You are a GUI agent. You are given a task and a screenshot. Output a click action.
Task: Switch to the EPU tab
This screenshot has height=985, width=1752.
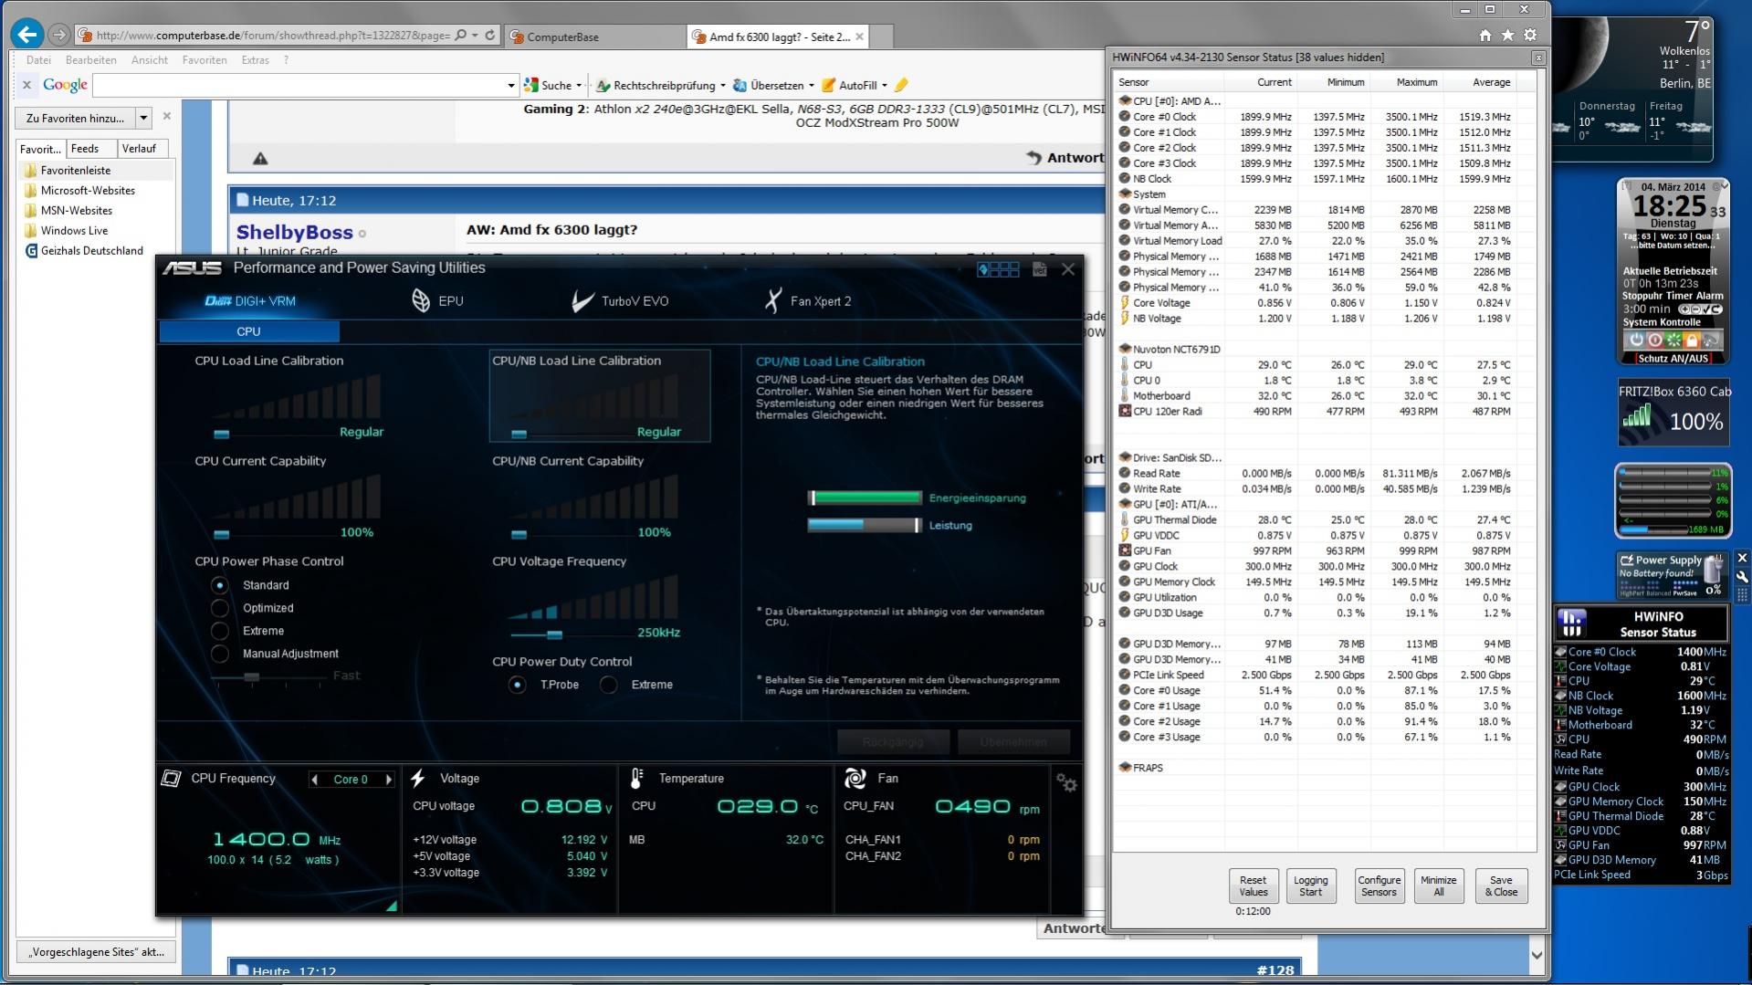tap(437, 301)
